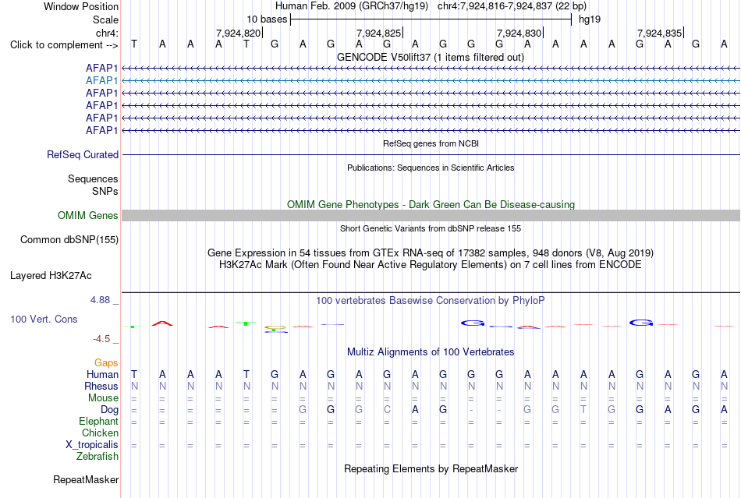
Task: Select the Human species label
Action: point(102,374)
